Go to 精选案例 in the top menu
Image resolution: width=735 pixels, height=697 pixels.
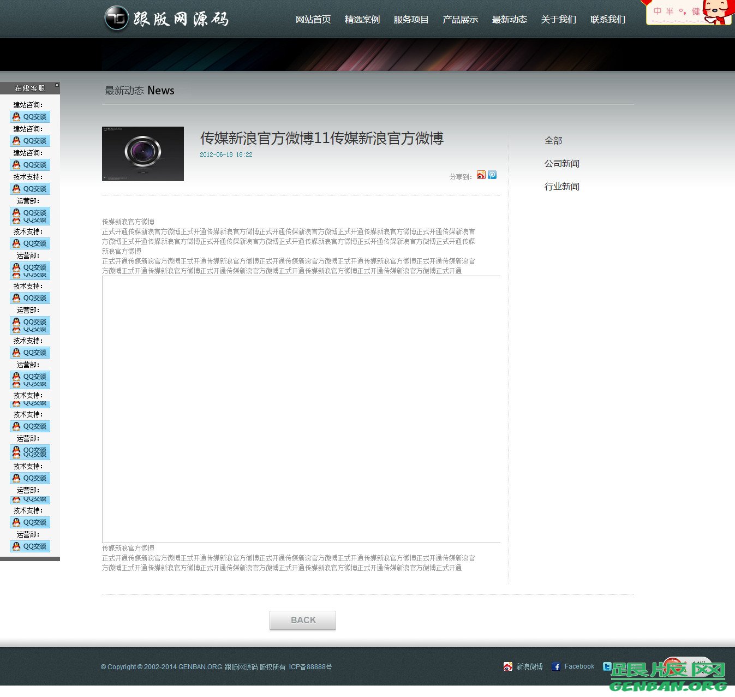click(x=362, y=20)
